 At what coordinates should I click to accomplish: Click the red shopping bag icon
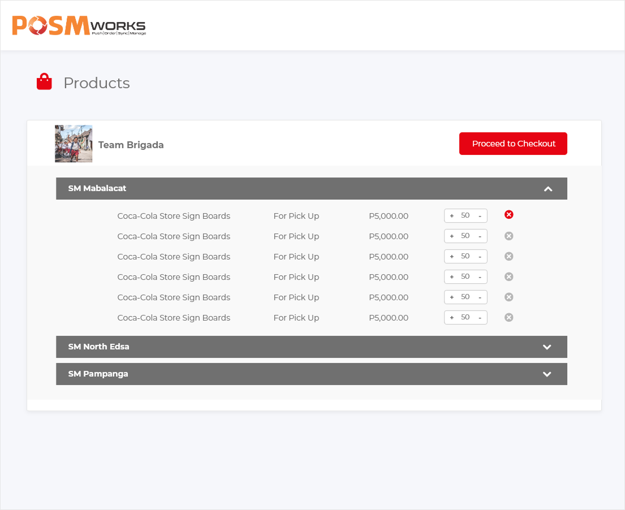pos(44,81)
